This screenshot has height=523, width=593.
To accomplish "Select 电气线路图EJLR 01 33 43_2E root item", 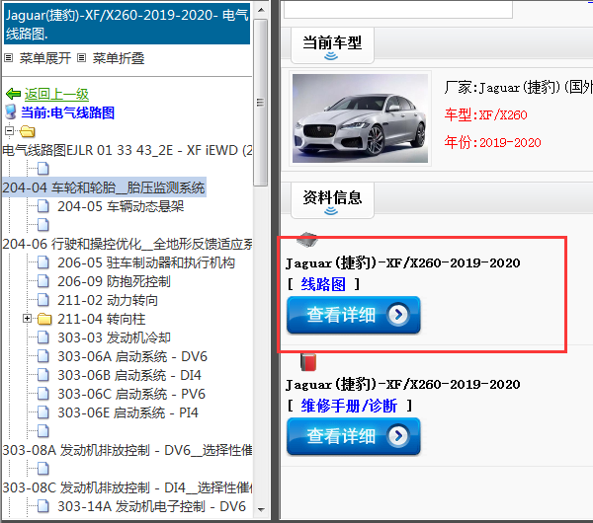I will (127, 150).
